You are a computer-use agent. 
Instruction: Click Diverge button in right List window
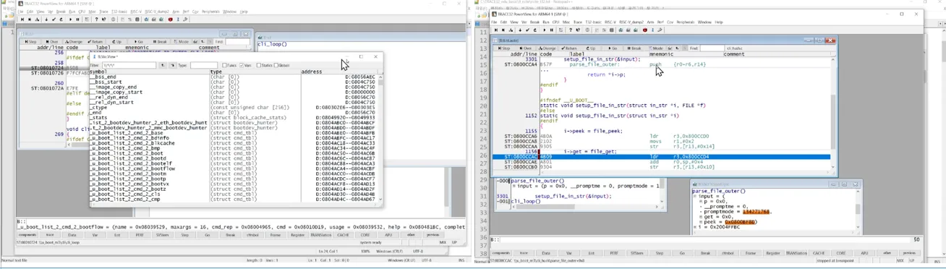(547, 48)
